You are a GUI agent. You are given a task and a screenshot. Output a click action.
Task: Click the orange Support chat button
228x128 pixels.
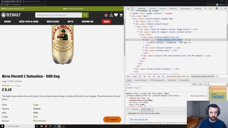[112, 119]
